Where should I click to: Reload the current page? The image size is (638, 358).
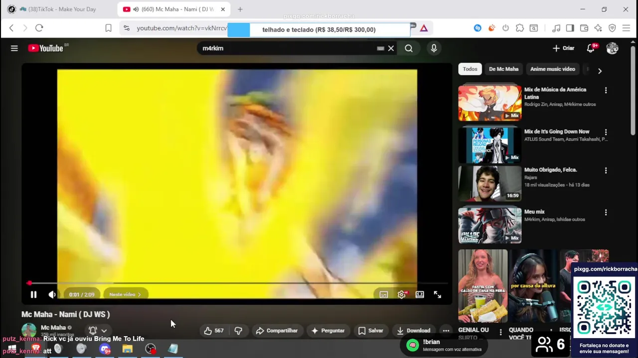[x=39, y=28]
